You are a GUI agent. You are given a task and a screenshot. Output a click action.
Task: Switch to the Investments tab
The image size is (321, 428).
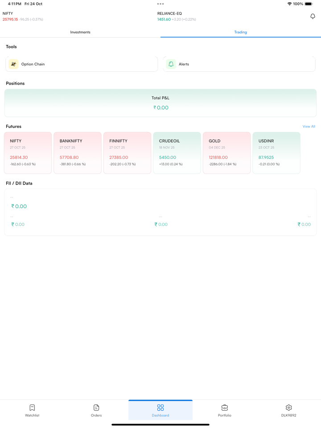(x=80, y=32)
